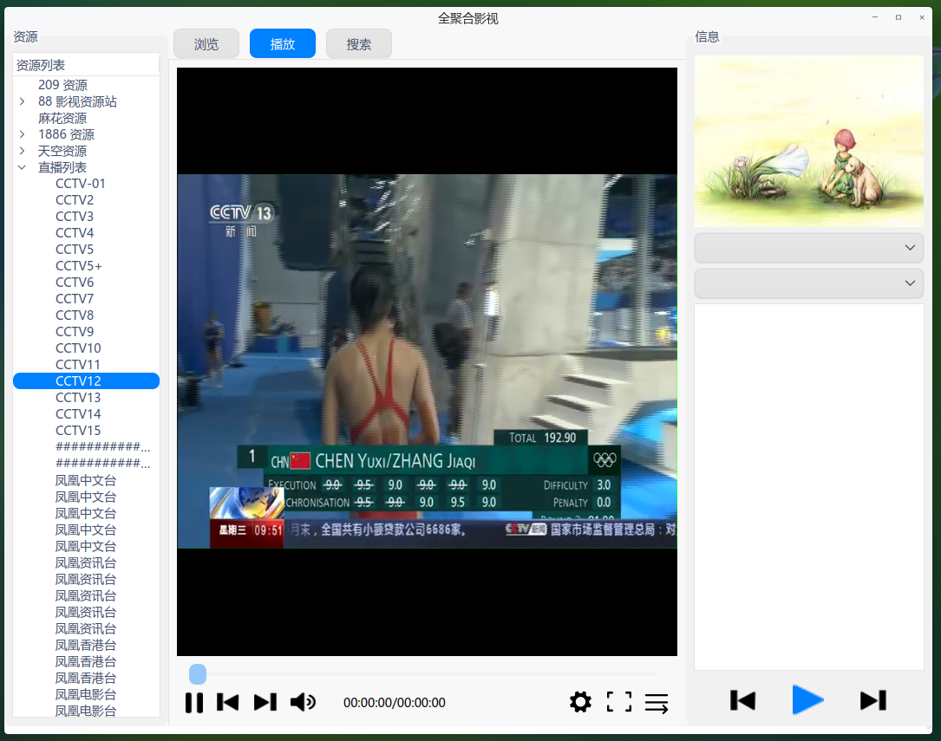Select the 麻花资源 source

pyautogui.click(x=62, y=118)
